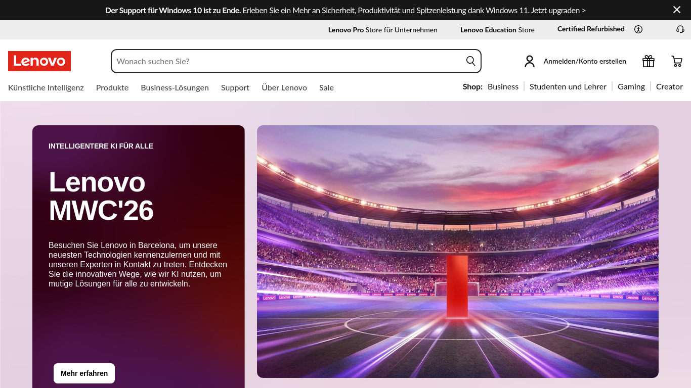Click the stadium hero image

pos(458,252)
